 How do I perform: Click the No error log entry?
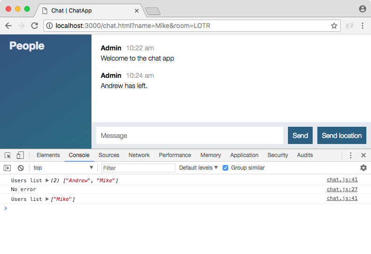coord(23,190)
